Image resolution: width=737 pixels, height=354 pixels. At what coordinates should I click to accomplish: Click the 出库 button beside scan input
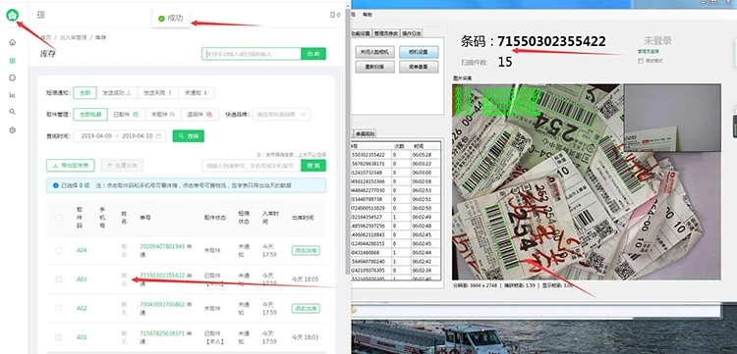[x=313, y=54]
